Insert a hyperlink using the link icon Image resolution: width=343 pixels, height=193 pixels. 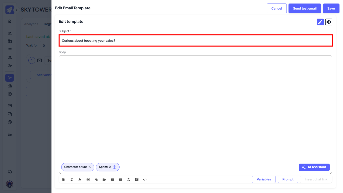pyautogui.click(x=96, y=179)
